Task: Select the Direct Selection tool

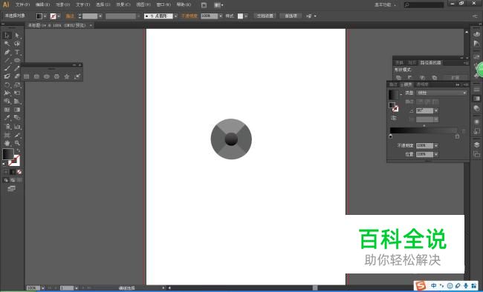Action: pos(17,36)
